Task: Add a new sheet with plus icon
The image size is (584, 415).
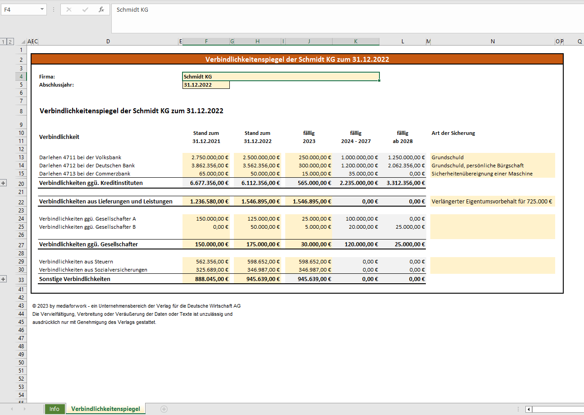Action: [x=164, y=409]
